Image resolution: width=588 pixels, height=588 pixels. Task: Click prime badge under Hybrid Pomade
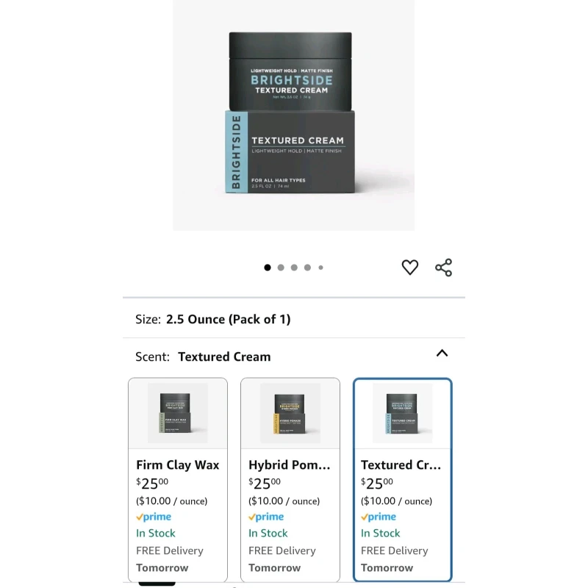(266, 517)
